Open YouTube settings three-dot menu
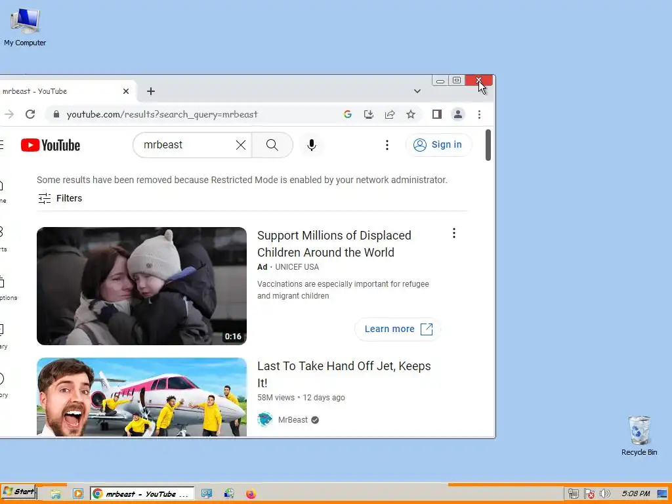The height and width of the screenshot is (504, 672). [x=387, y=145]
